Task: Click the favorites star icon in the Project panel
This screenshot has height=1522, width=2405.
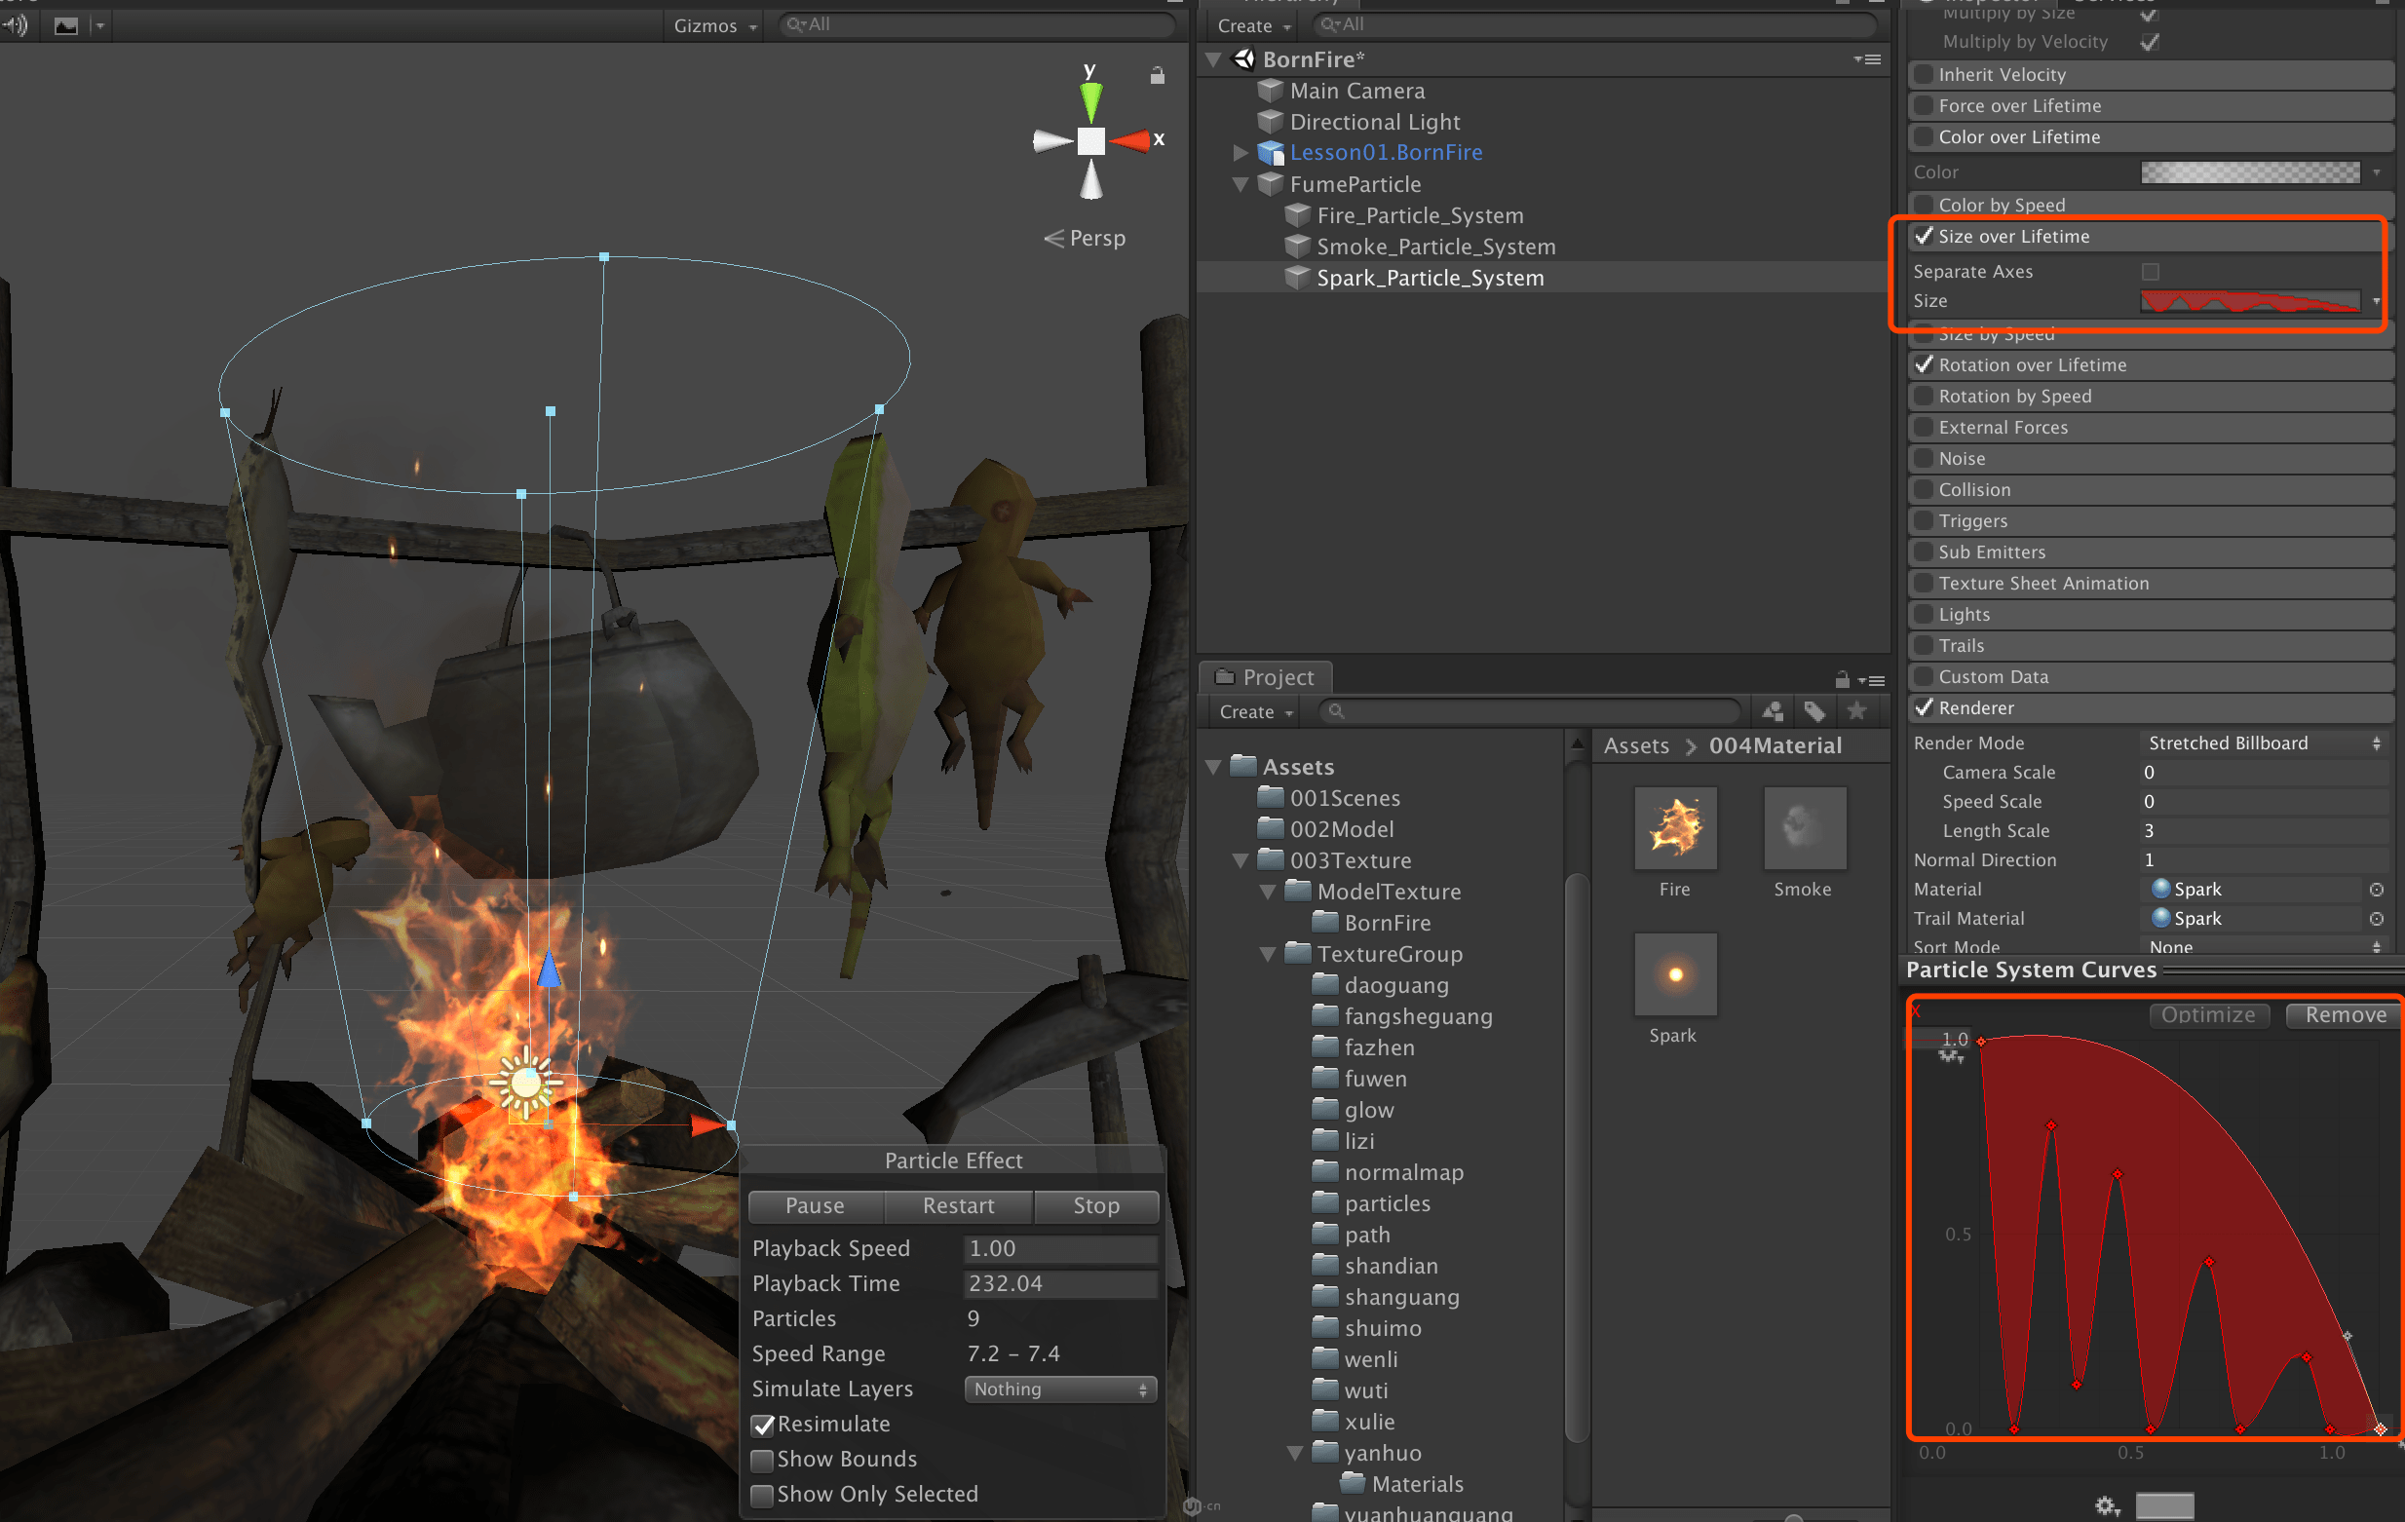Action: (x=1856, y=711)
